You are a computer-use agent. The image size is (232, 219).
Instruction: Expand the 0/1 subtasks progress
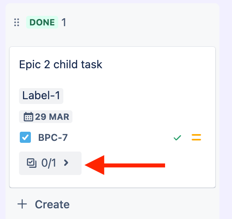click(50, 163)
